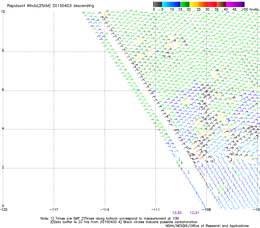Select the purple 12:31 swath time marker
The height and width of the screenshot is (228, 260).
[194, 213]
